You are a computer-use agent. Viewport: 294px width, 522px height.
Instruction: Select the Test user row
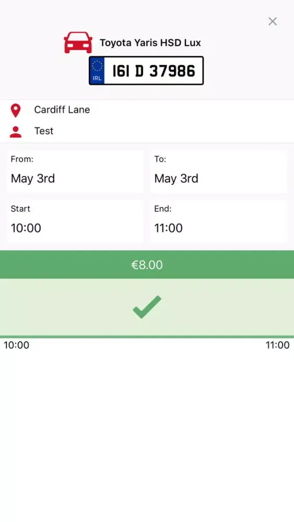pyautogui.click(x=147, y=131)
